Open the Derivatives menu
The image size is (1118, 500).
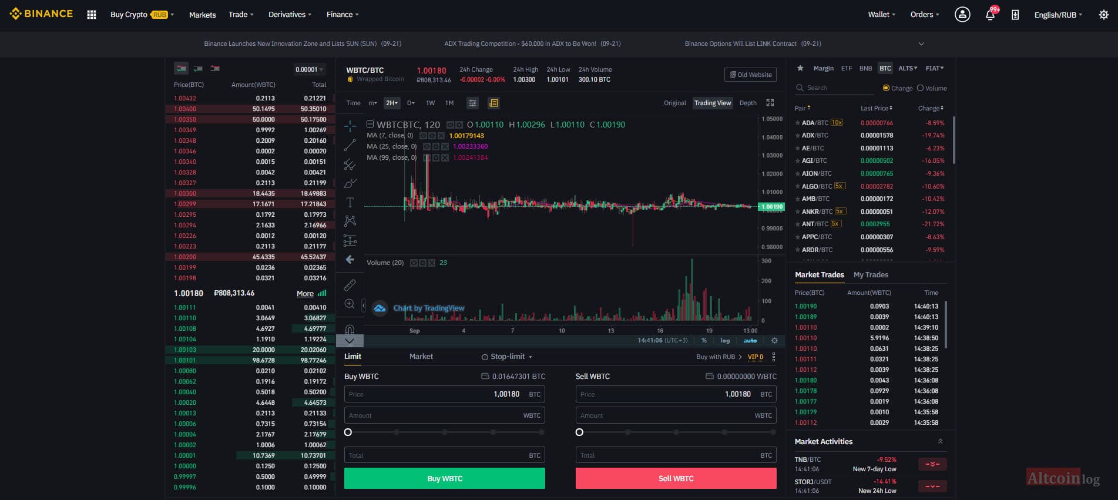pyautogui.click(x=290, y=15)
